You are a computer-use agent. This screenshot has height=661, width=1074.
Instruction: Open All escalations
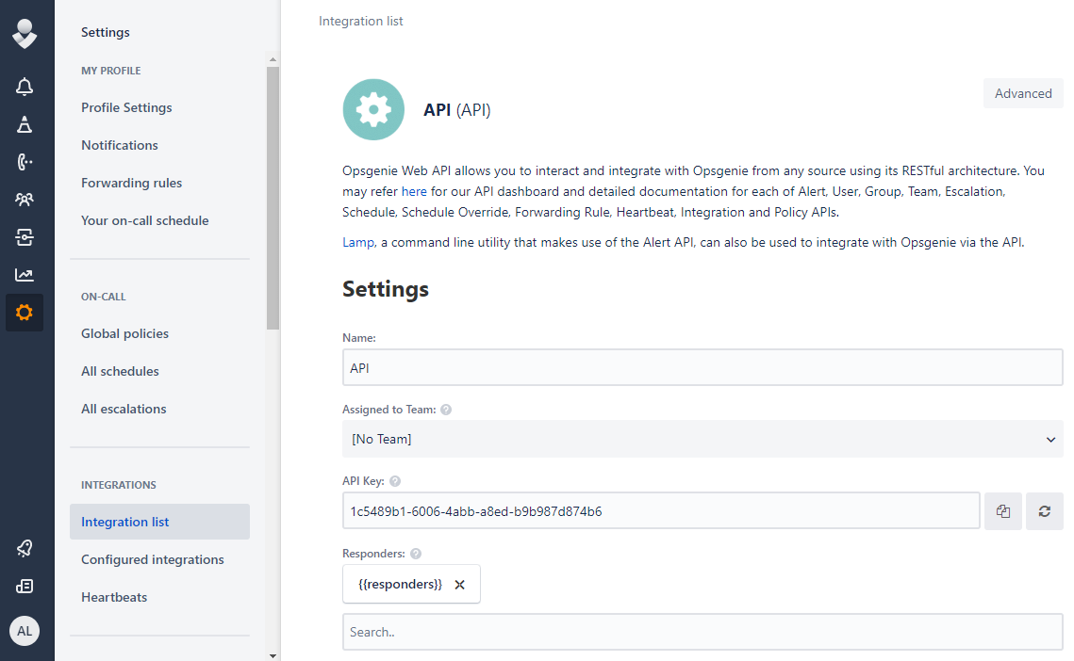coord(124,409)
